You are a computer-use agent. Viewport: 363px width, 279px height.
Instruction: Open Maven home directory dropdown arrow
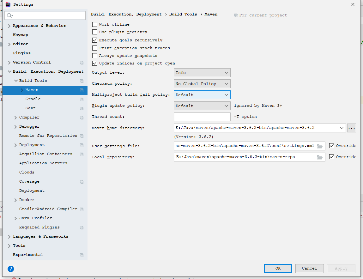[342, 128]
